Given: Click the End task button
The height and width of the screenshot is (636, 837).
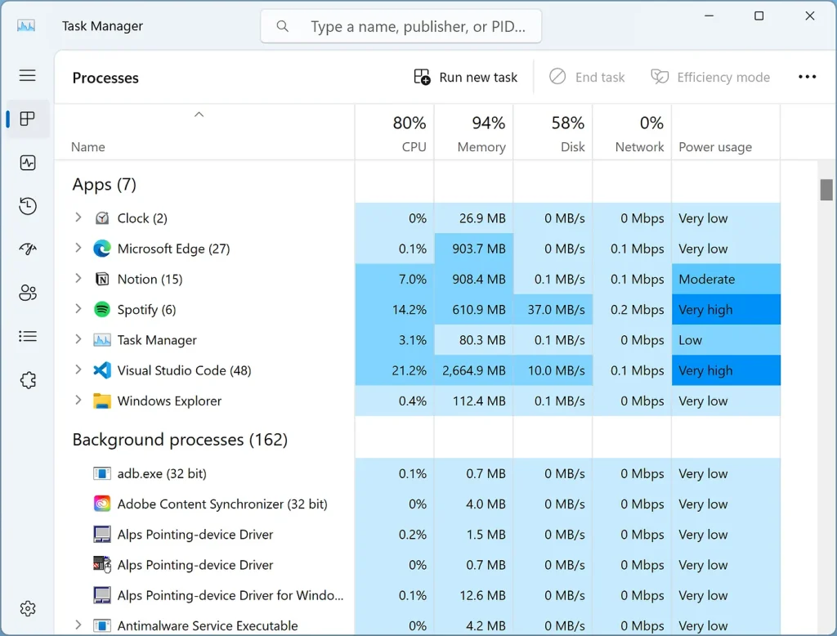Looking at the screenshot, I should 587,78.
